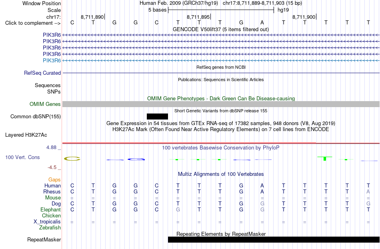This screenshot has width=380, height=249.
Task: Click the Human species label
Action: (x=52, y=186)
